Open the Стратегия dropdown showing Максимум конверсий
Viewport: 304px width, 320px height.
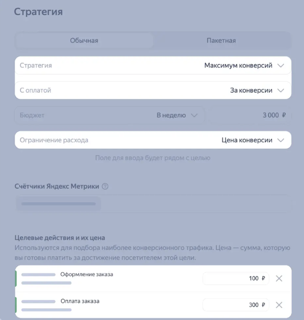click(x=153, y=66)
